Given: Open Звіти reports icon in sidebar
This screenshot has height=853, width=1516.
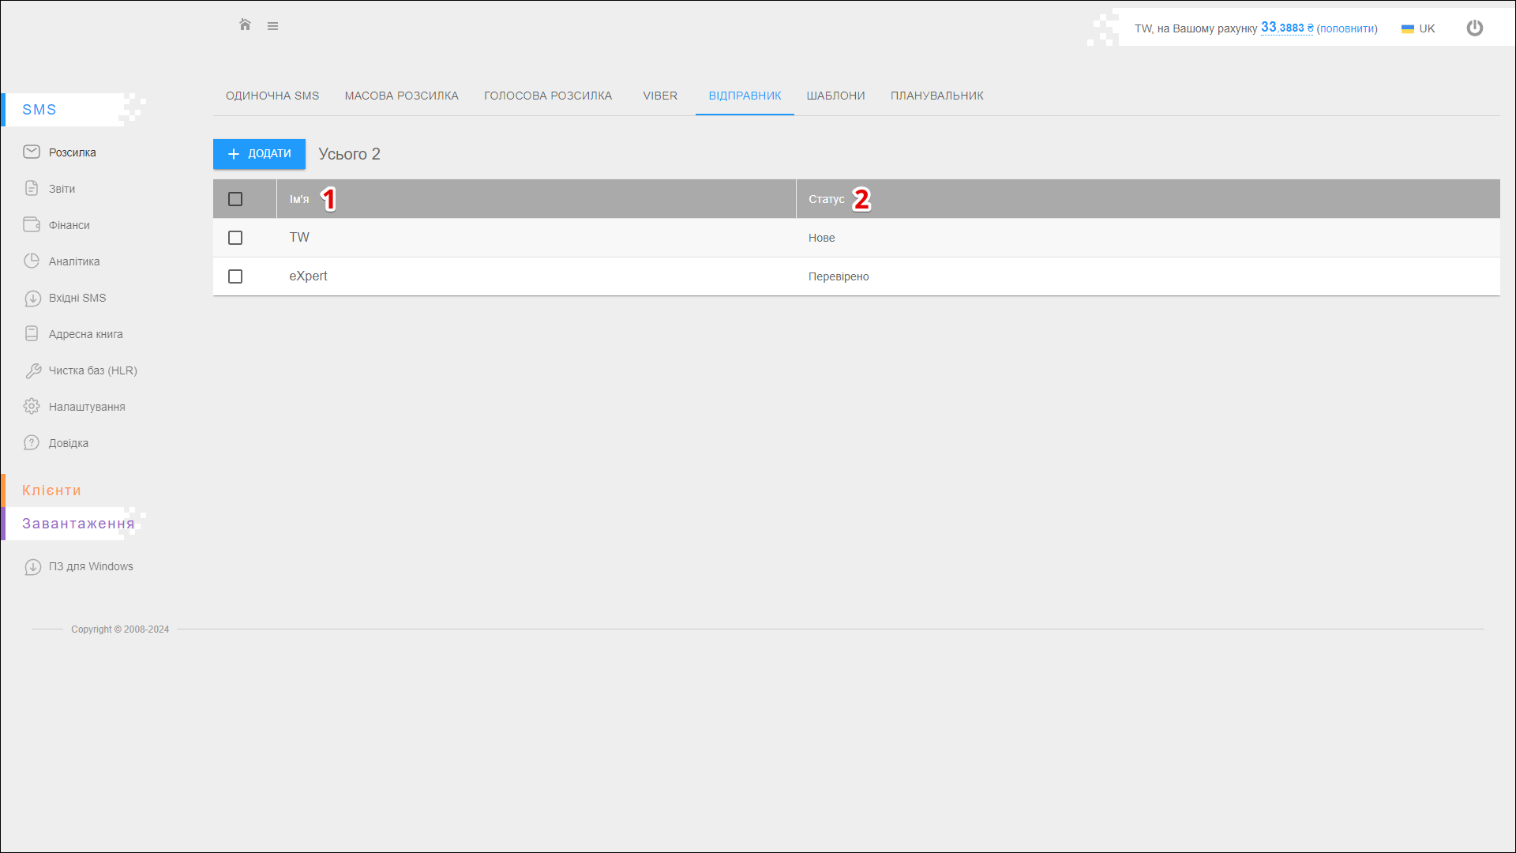Looking at the screenshot, I should (x=32, y=188).
